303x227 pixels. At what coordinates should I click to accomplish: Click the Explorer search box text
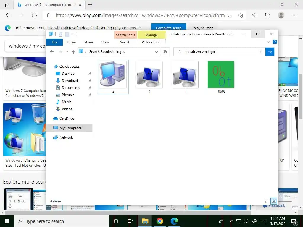click(201, 52)
